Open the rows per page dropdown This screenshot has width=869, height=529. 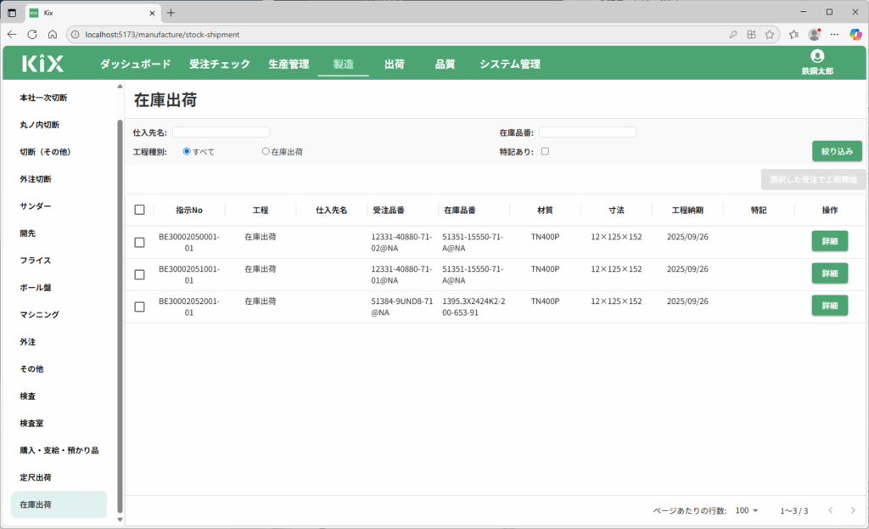click(x=748, y=510)
